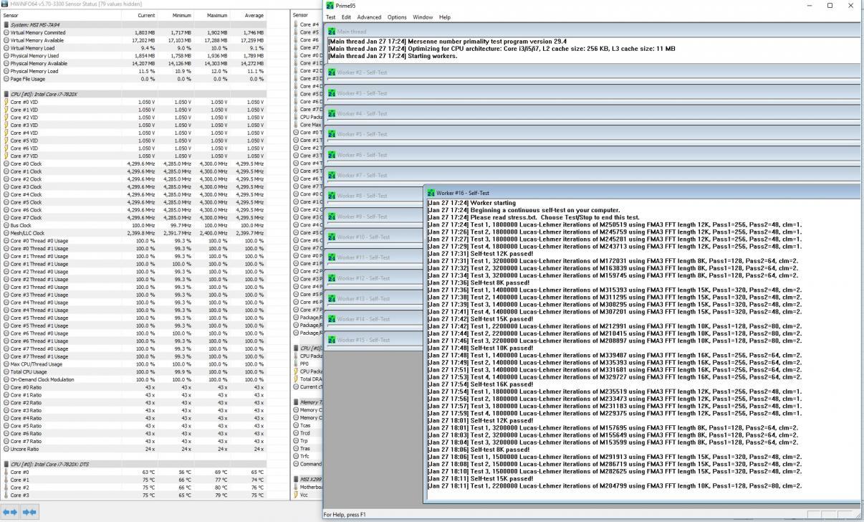This screenshot has width=864, height=522.
Task: Click the Prime95 application icon in the title bar
Action: coord(330,6)
